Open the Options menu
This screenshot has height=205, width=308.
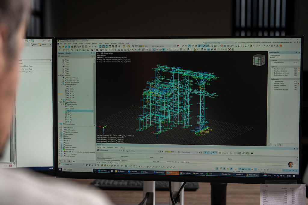pyautogui.click(x=106, y=44)
